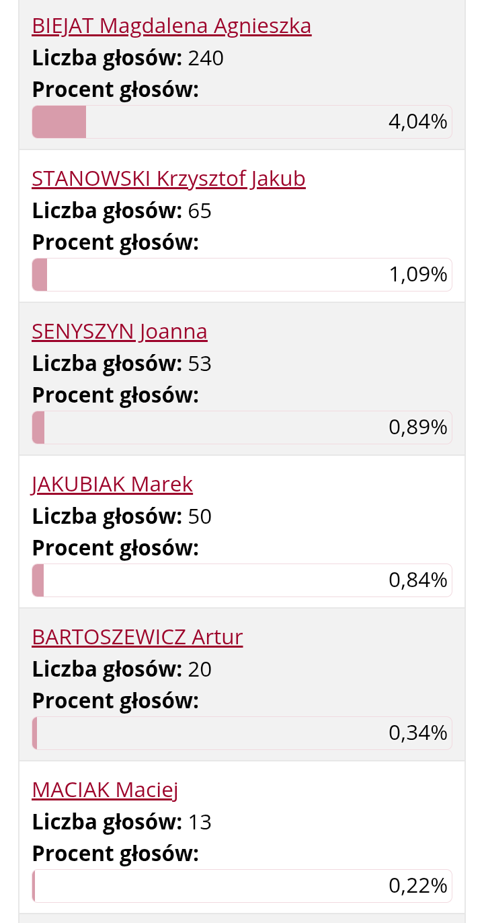Click the filled part of Stanowski's vote bar
484x923 pixels.
pyautogui.click(x=40, y=275)
